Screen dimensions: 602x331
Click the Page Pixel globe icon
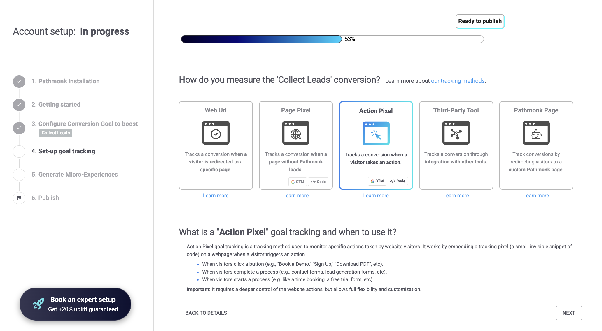pyautogui.click(x=296, y=133)
